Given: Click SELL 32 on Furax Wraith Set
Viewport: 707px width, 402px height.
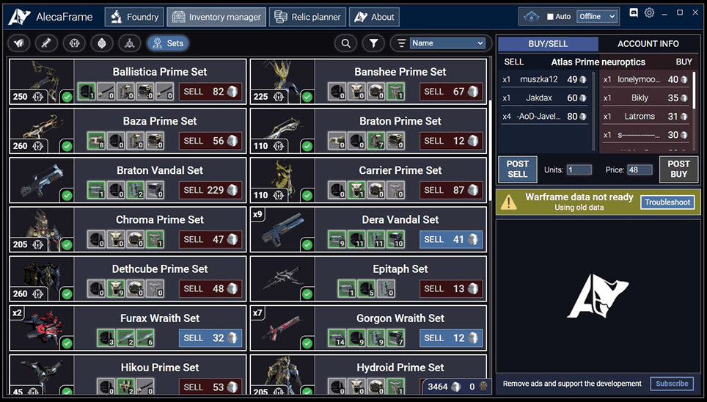Looking at the screenshot, I should click(x=210, y=338).
